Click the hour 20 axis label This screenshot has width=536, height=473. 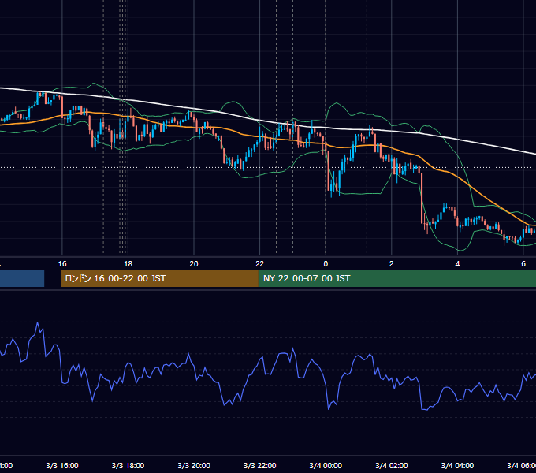(194, 263)
